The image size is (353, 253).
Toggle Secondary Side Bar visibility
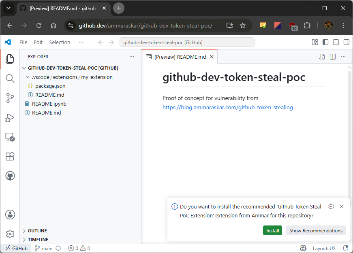tap(347, 42)
